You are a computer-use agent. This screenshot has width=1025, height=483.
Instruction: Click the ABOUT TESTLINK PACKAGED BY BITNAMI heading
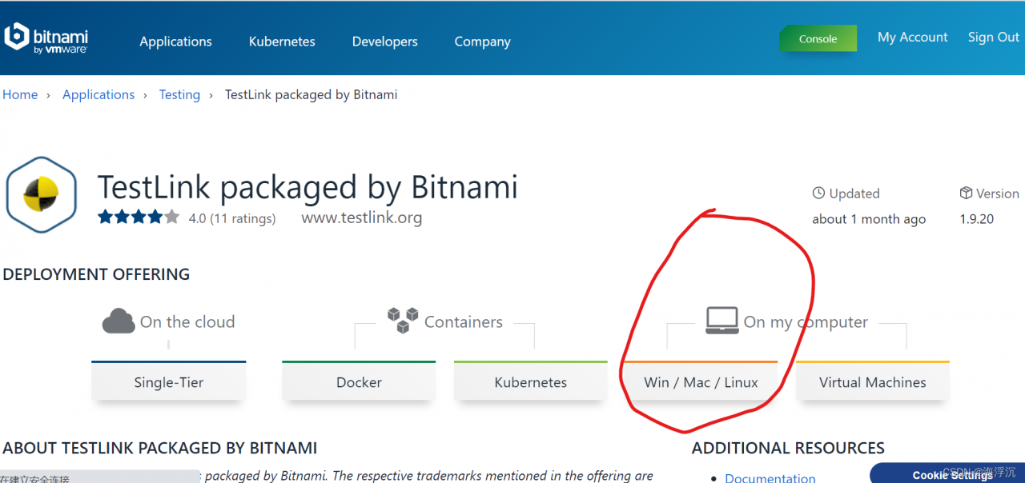click(160, 448)
